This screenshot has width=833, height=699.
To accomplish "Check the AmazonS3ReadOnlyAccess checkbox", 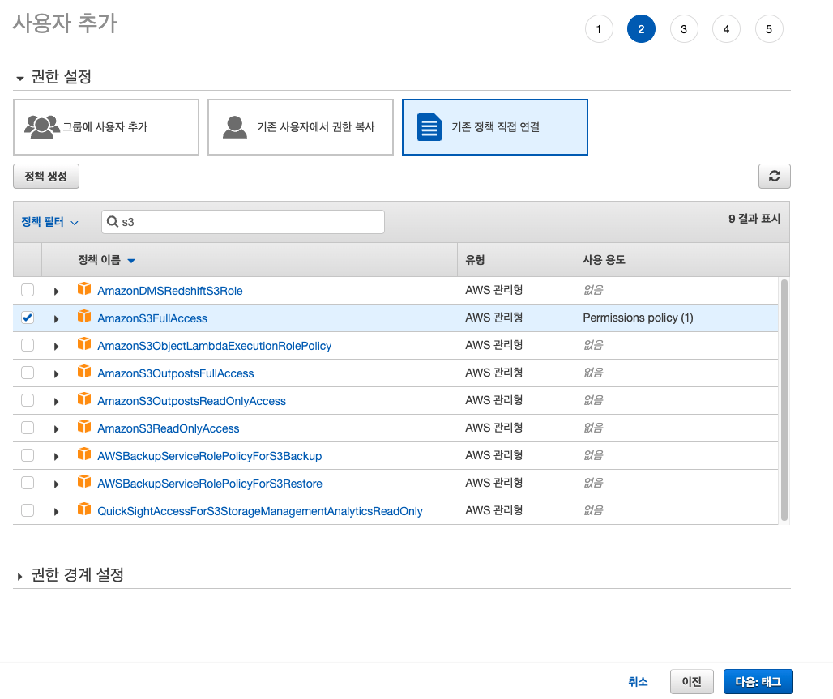I will 28,428.
